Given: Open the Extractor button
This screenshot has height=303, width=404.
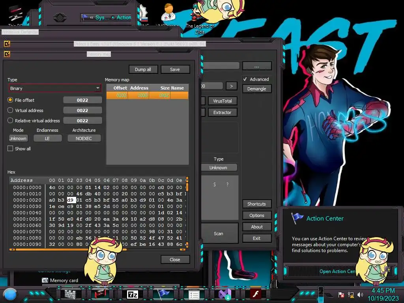Looking at the screenshot, I should tap(223, 112).
